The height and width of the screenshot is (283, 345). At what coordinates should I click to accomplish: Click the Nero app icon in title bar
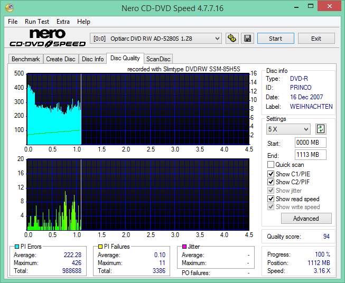[10, 8]
